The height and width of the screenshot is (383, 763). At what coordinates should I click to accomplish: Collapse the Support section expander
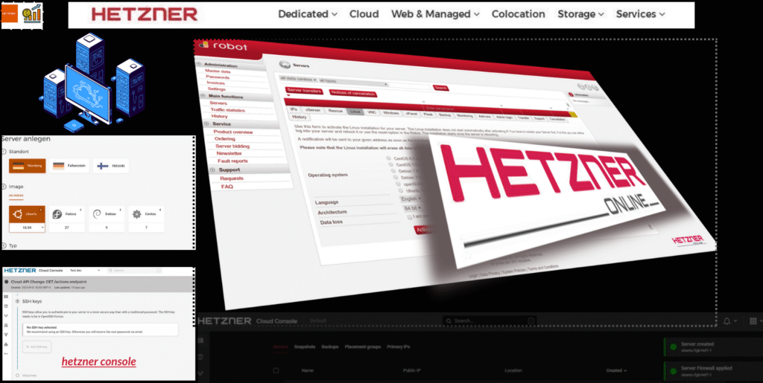click(212, 170)
